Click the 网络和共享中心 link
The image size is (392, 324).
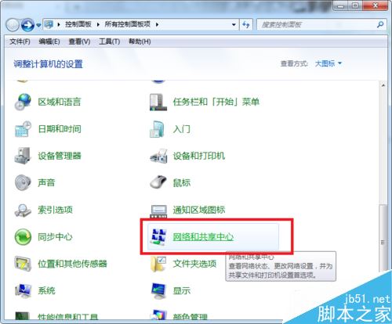pyautogui.click(x=203, y=237)
